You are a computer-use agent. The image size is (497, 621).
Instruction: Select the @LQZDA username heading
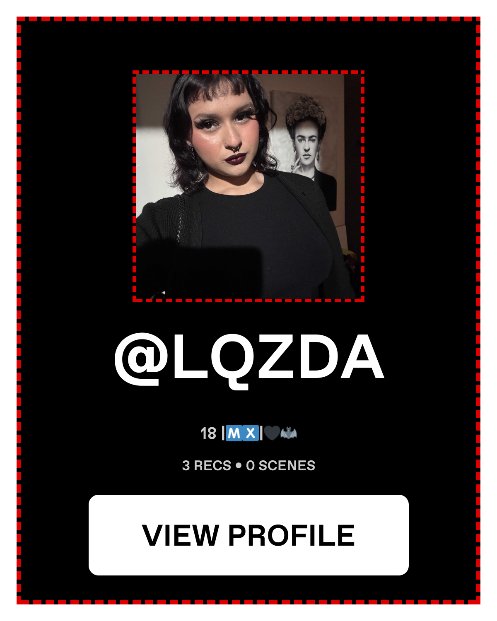coord(249,359)
